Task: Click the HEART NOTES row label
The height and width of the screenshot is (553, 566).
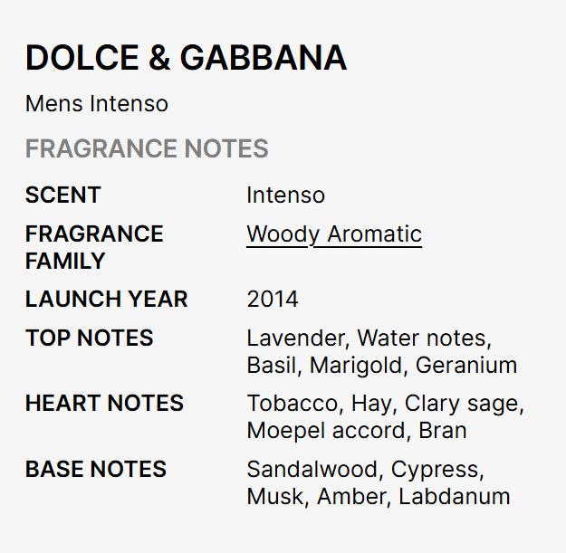Action: click(104, 403)
